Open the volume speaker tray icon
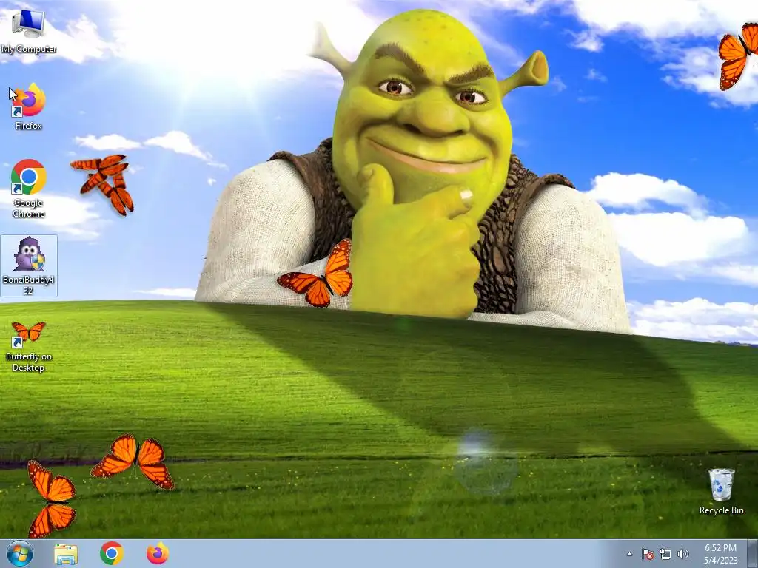758x568 pixels. (683, 554)
